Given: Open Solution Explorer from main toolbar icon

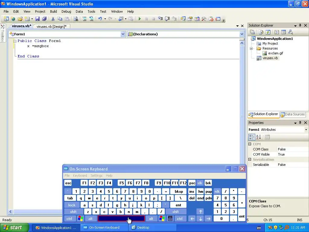Looking at the screenshot, I should 183,19.
